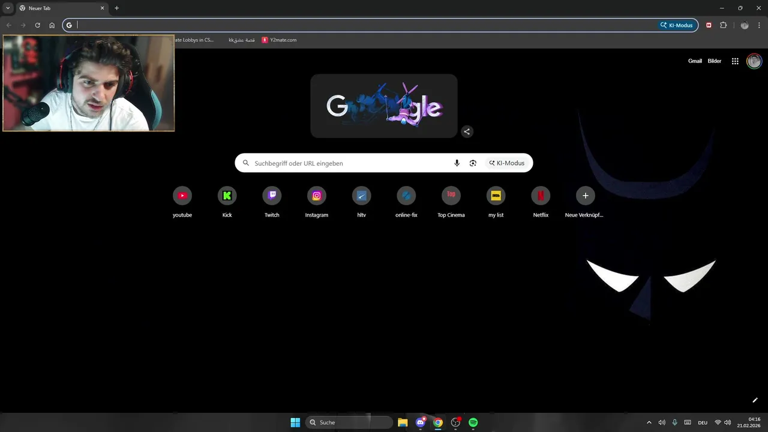Viewport: 768px width, 432px height.
Task: Open the Twitch shortcut
Action: point(272,202)
